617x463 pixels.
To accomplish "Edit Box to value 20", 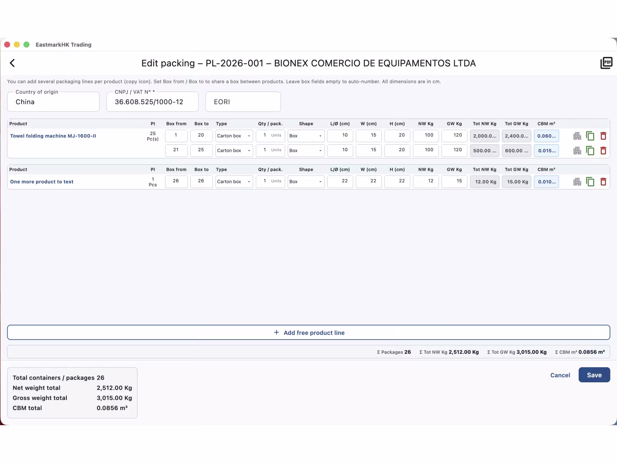I will tap(201, 135).
